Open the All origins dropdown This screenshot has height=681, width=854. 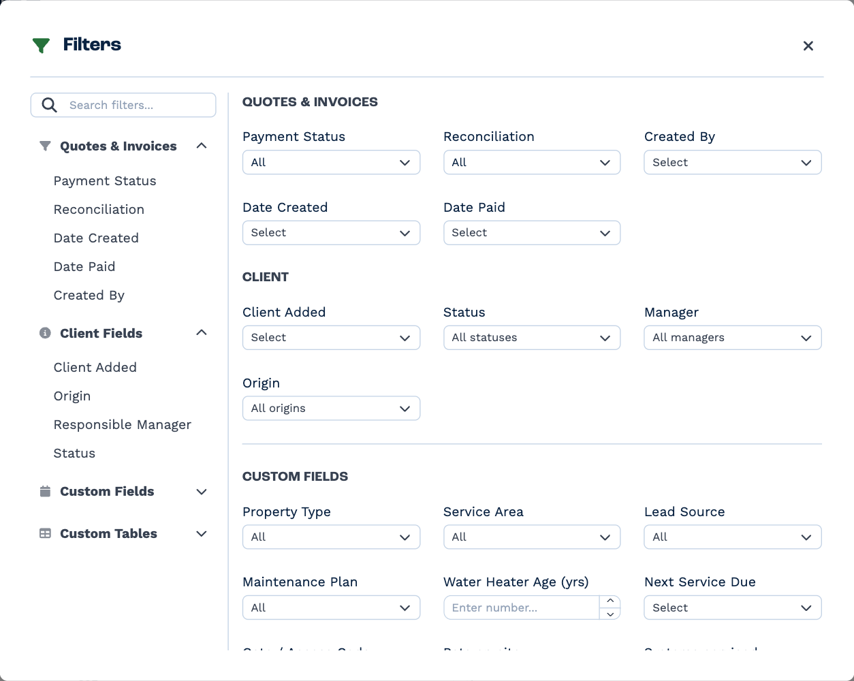331,409
